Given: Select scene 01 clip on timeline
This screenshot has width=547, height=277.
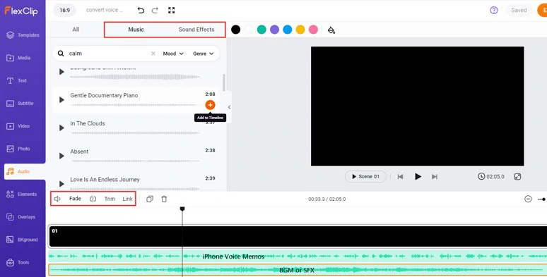Looking at the screenshot, I should point(298,237).
